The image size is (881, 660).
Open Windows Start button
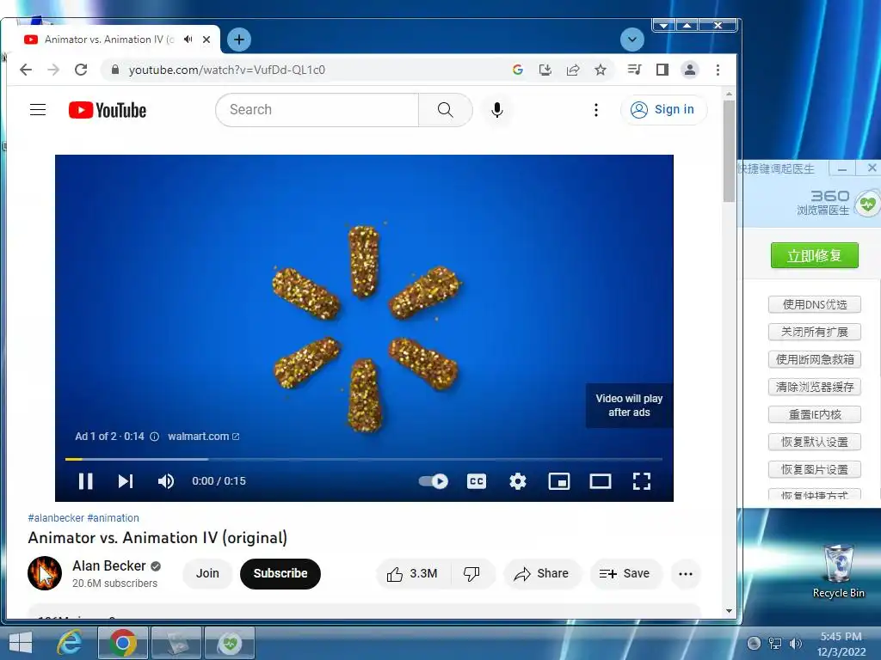click(21, 643)
